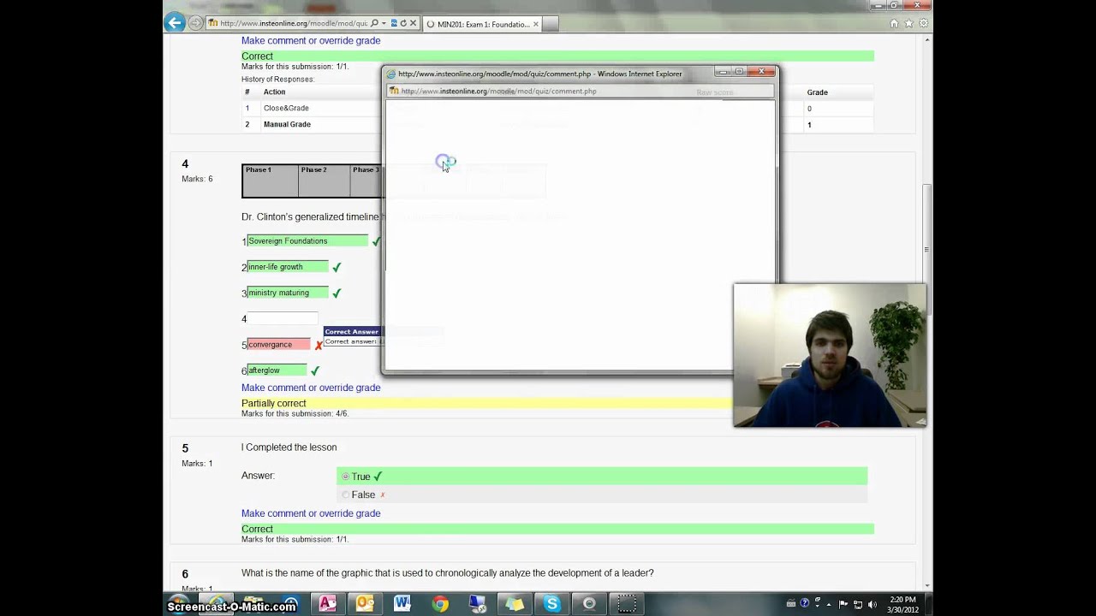
Task: Go back with the browser back arrow
Action: 176,23
